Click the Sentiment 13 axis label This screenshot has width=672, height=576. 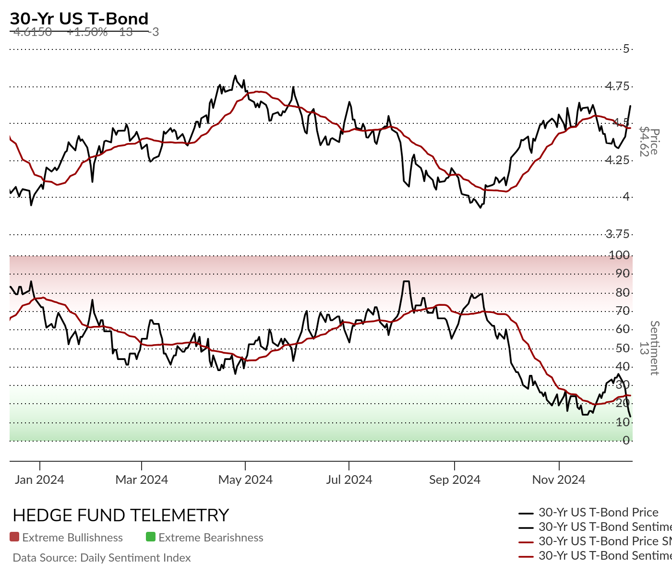649,348
